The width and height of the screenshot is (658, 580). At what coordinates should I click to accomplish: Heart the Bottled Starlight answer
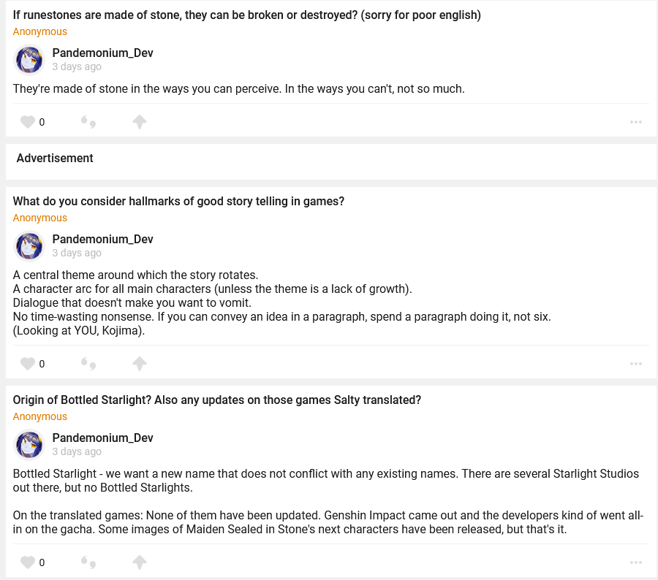tap(28, 562)
